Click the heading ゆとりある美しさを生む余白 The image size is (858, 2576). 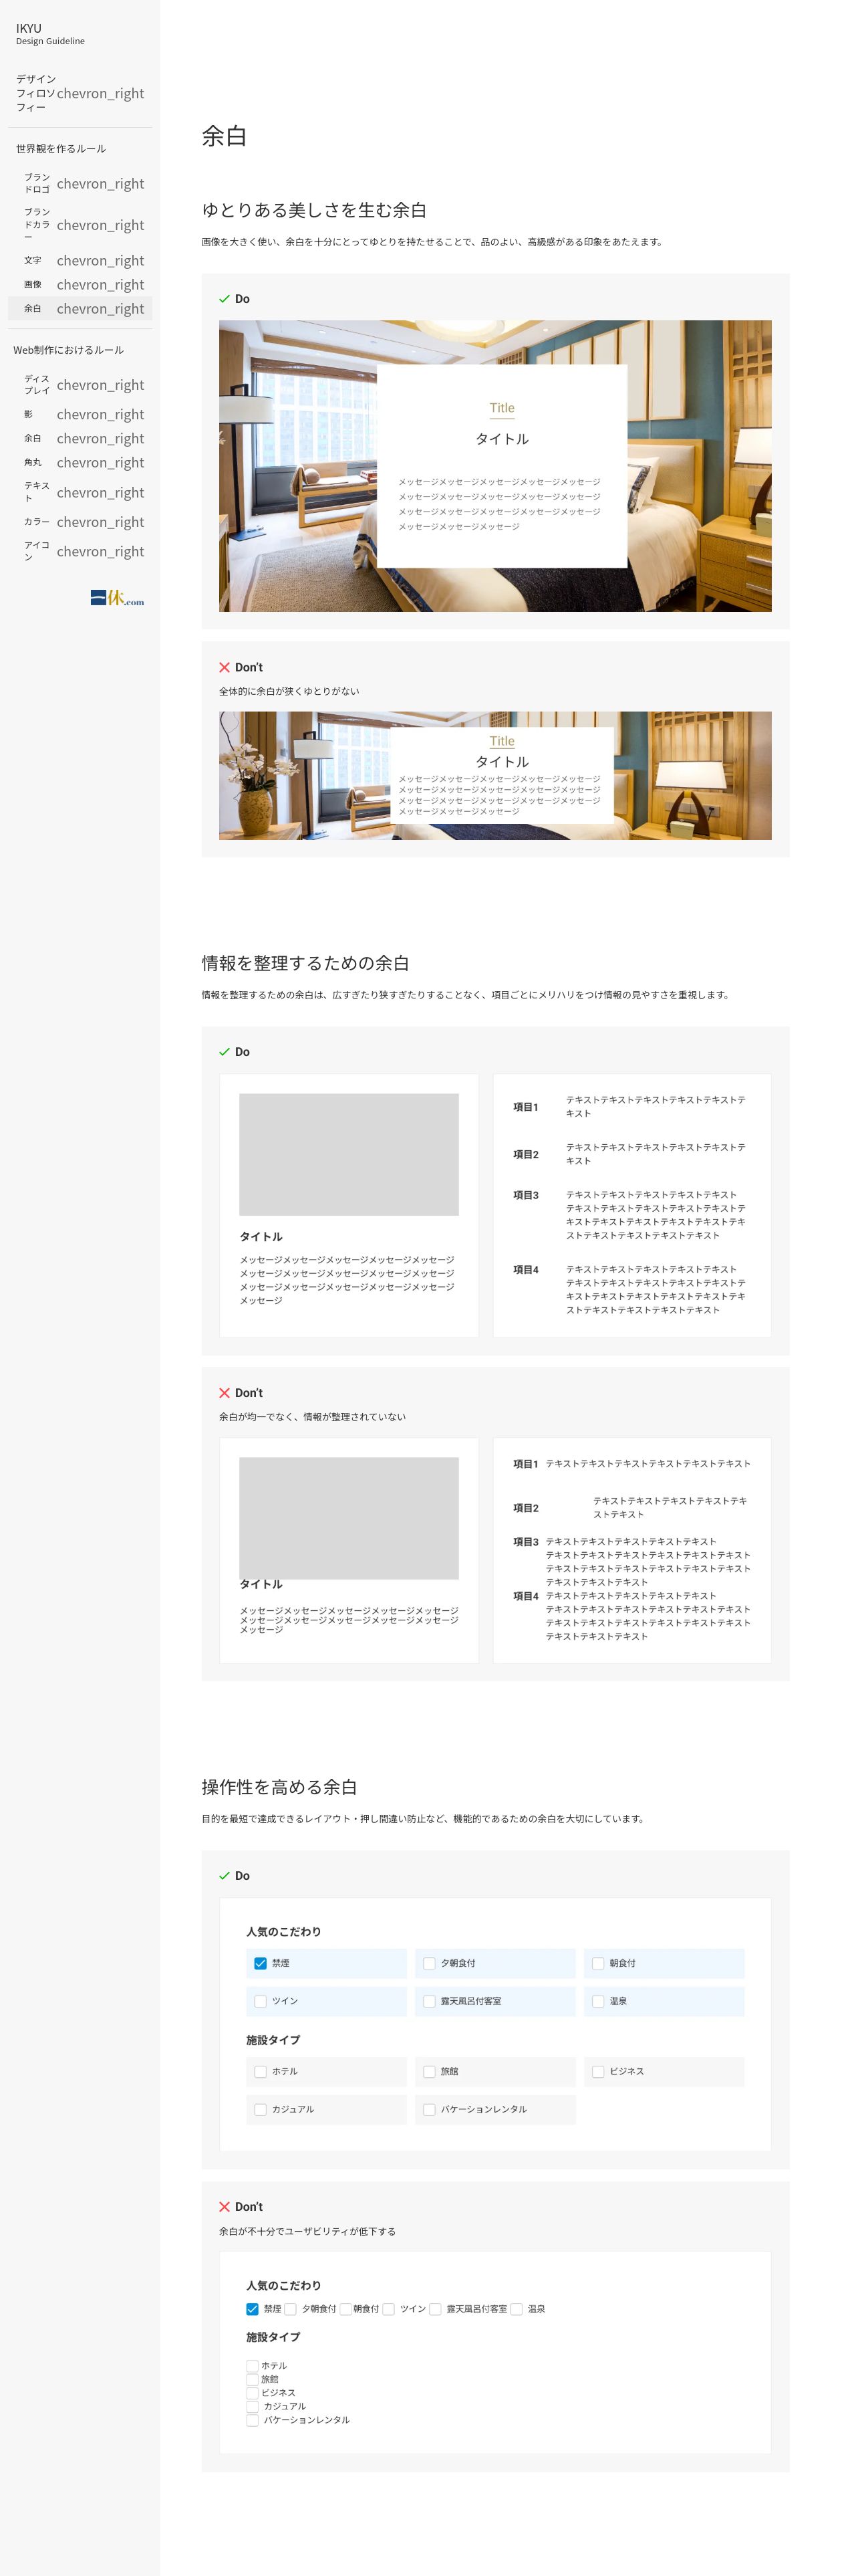click(x=313, y=210)
